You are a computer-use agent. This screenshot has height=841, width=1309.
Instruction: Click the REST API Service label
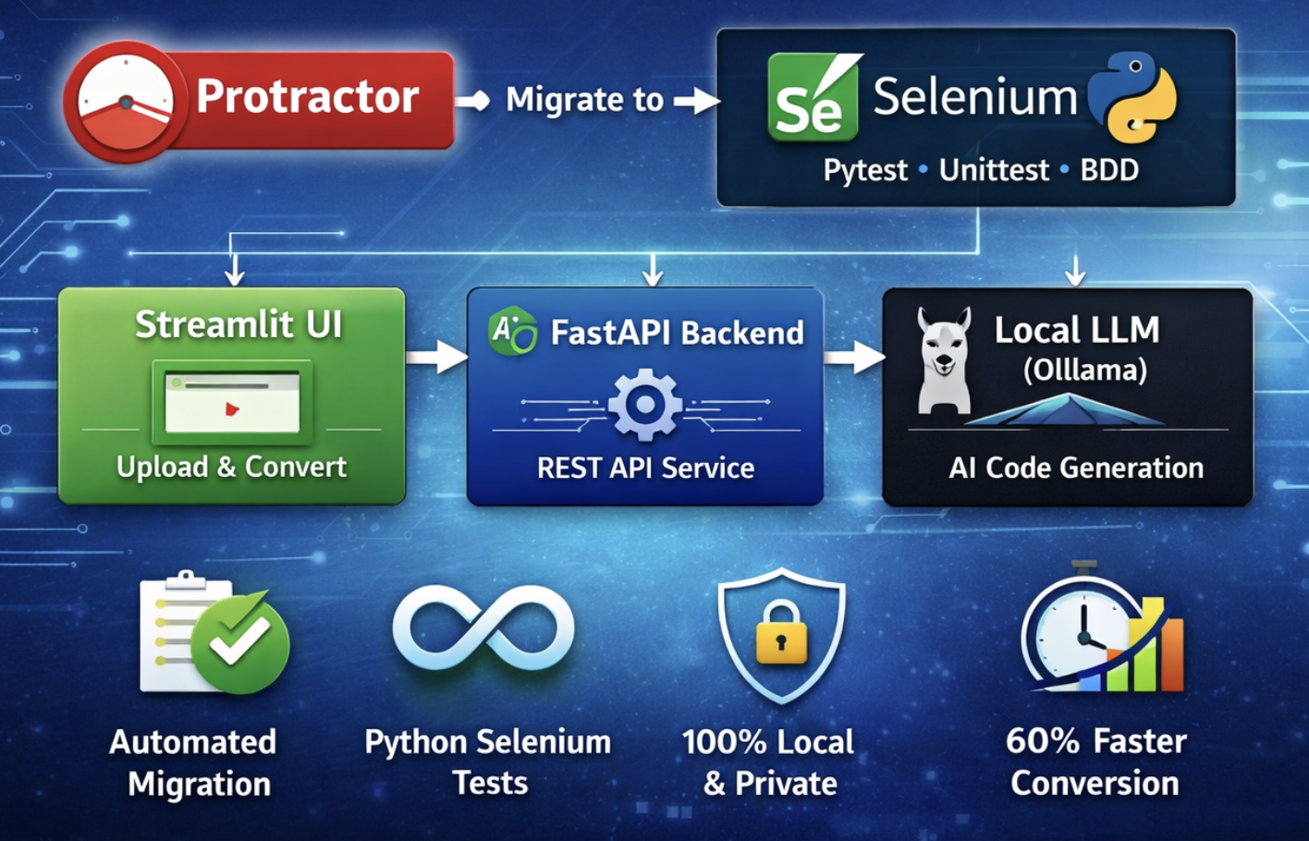coord(645,468)
